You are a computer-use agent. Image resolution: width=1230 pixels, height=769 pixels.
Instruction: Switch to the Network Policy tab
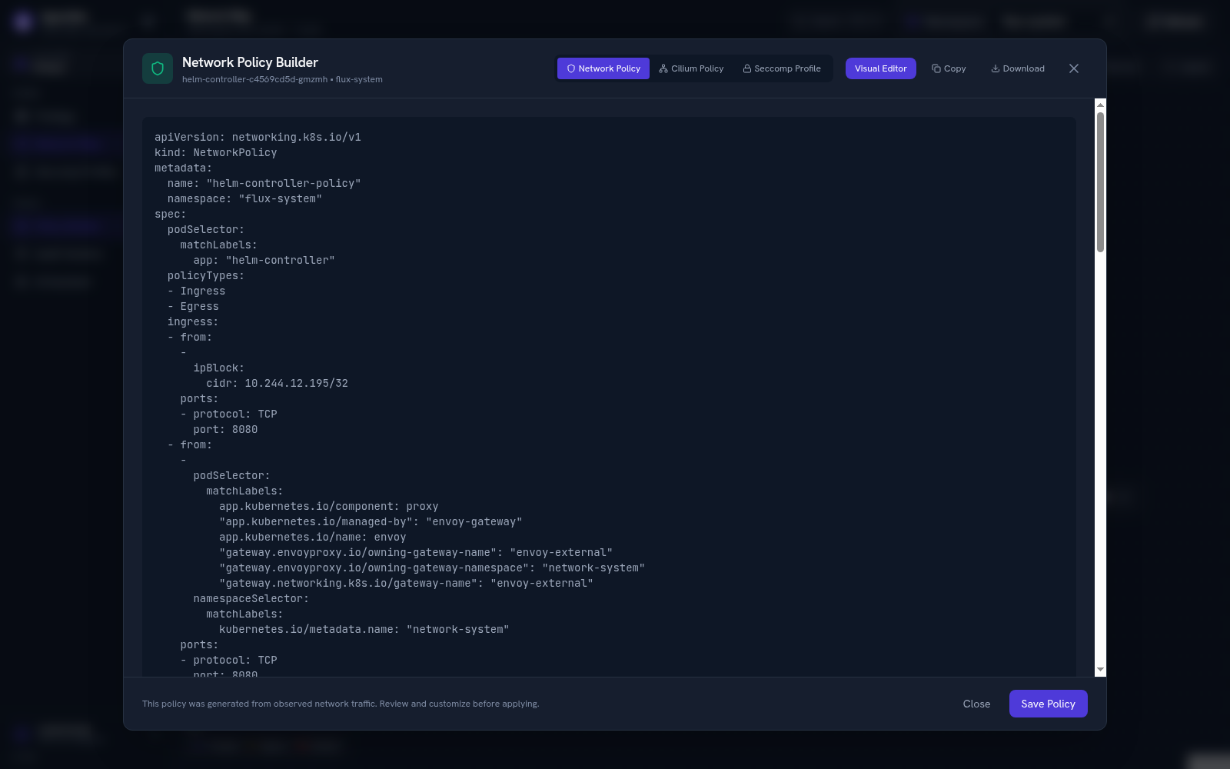click(603, 68)
